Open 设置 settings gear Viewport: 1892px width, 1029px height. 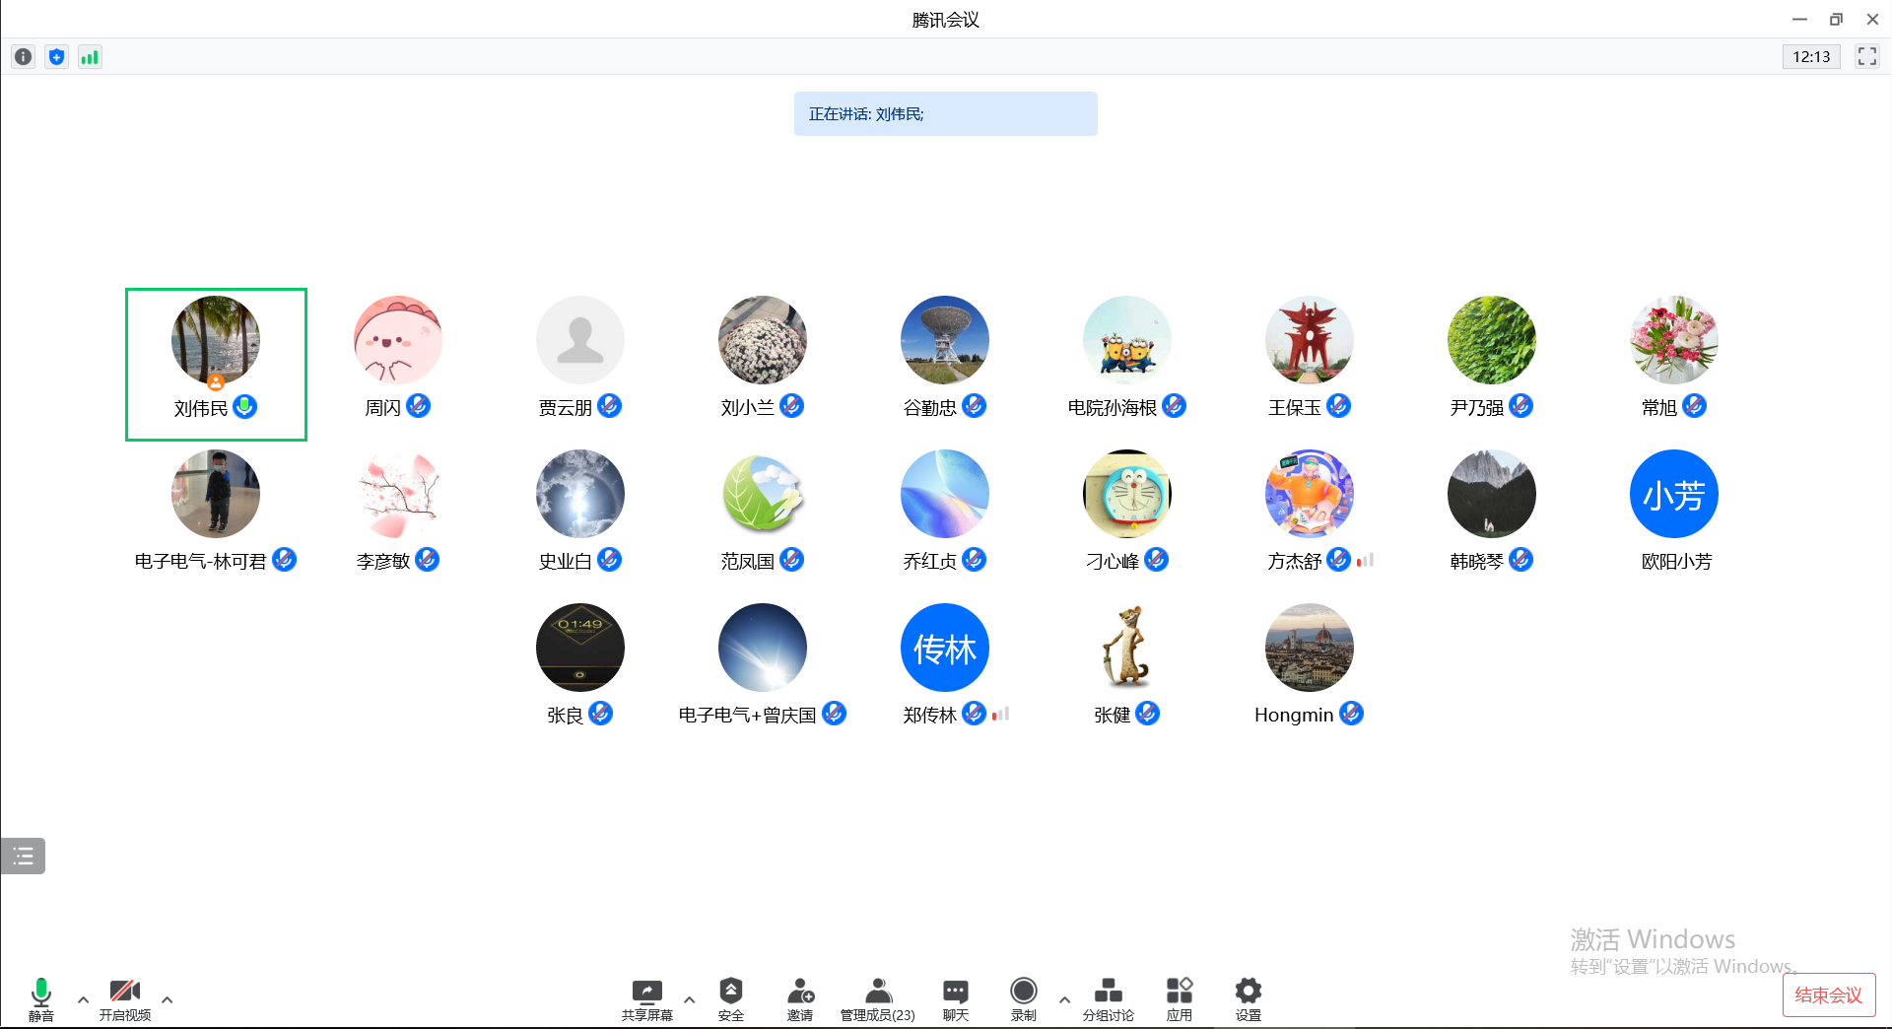(x=1248, y=998)
